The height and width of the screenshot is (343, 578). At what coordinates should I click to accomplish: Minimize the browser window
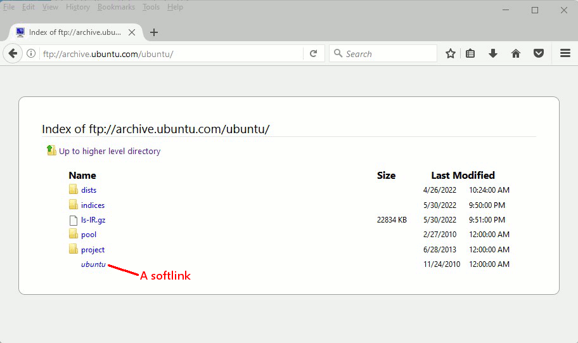506,10
